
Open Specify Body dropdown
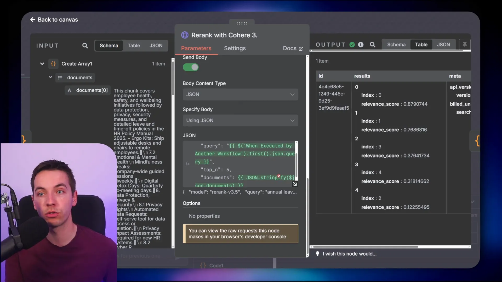click(x=240, y=120)
